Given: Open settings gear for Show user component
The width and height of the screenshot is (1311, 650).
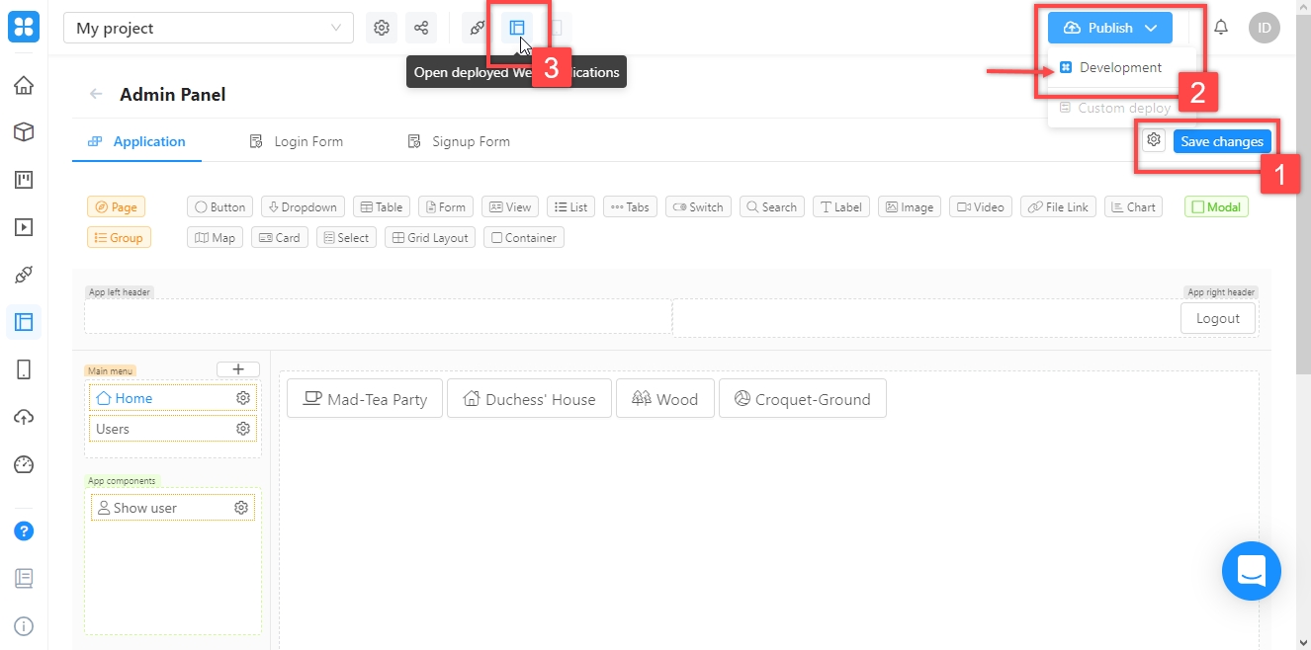Looking at the screenshot, I should [x=241, y=508].
